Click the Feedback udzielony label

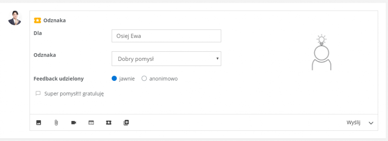tap(59, 79)
